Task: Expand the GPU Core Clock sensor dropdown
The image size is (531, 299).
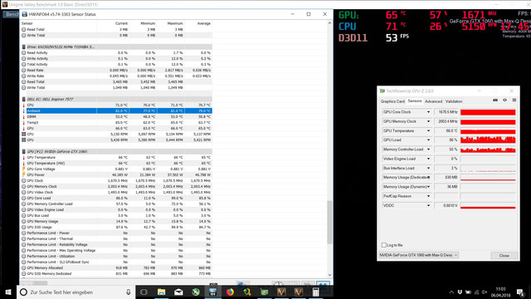Action: pos(428,112)
